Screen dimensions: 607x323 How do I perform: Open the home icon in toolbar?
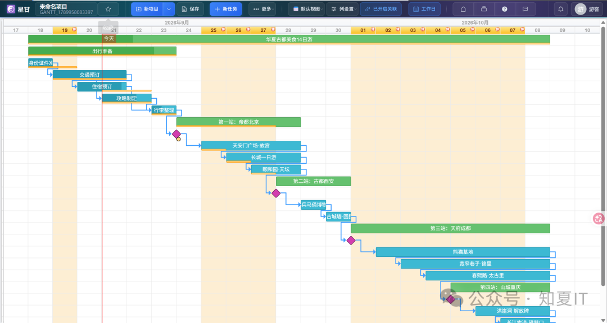click(x=463, y=9)
